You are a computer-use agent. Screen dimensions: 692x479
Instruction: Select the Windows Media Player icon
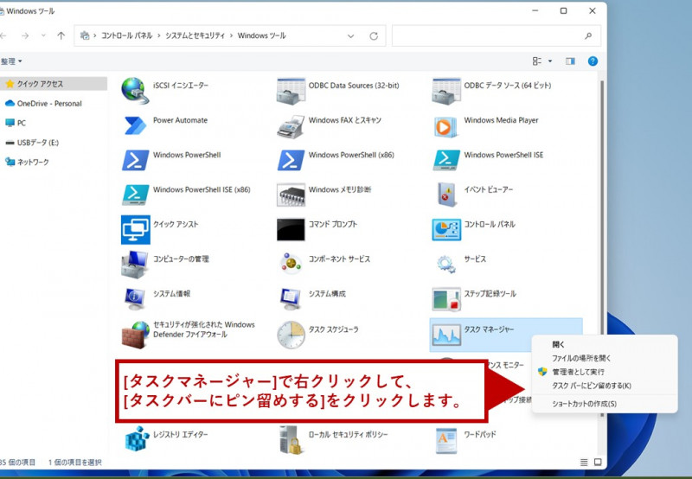click(x=445, y=126)
